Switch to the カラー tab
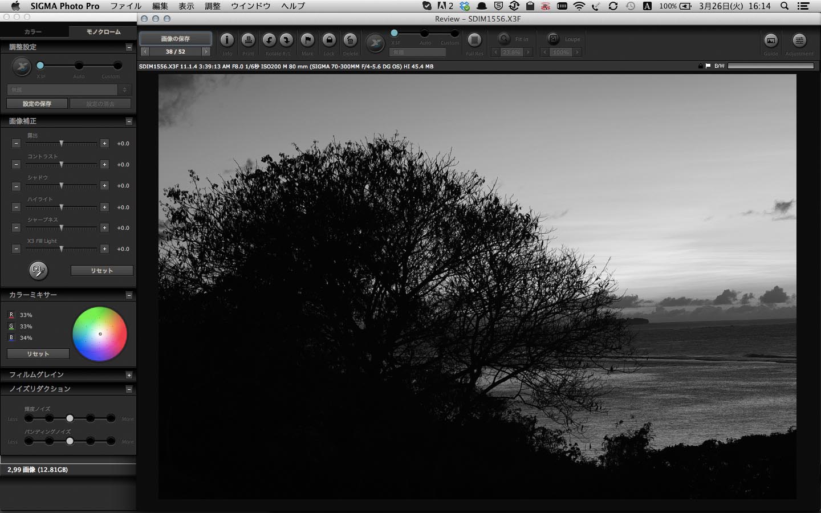Screen dimensions: 821x513 tap(34, 32)
